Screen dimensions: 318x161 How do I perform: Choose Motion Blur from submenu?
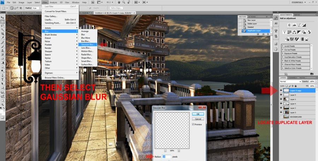88,51
